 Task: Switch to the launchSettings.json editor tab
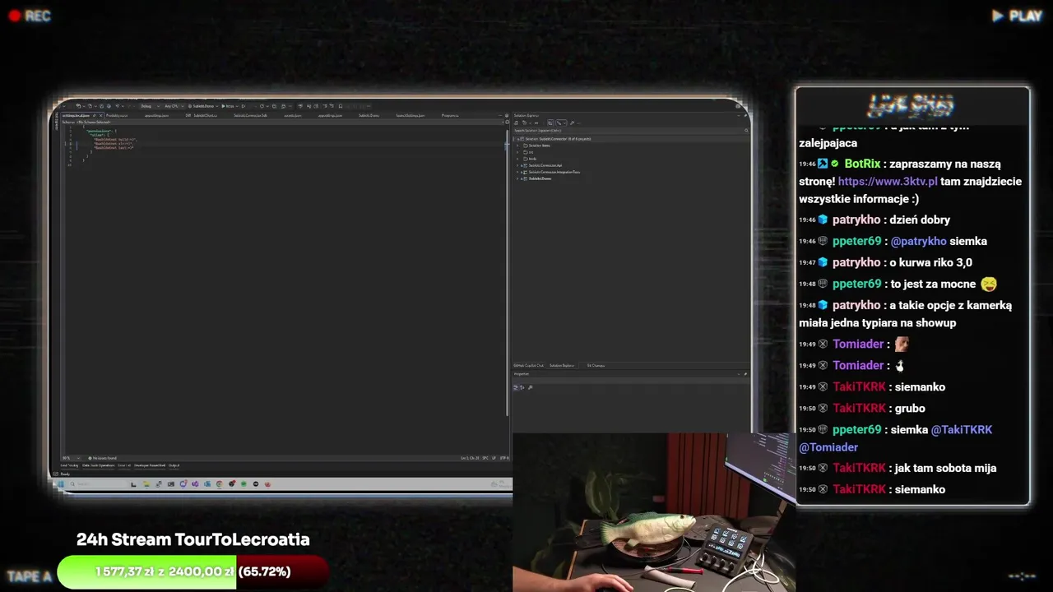coord(410,115)
